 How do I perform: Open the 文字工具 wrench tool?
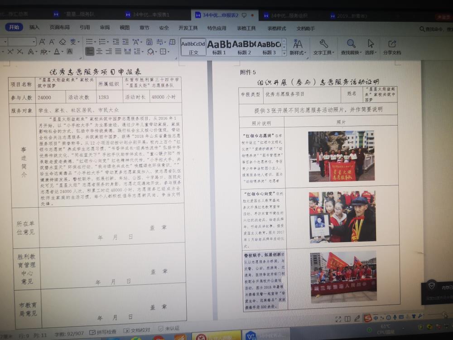point(323,48)
